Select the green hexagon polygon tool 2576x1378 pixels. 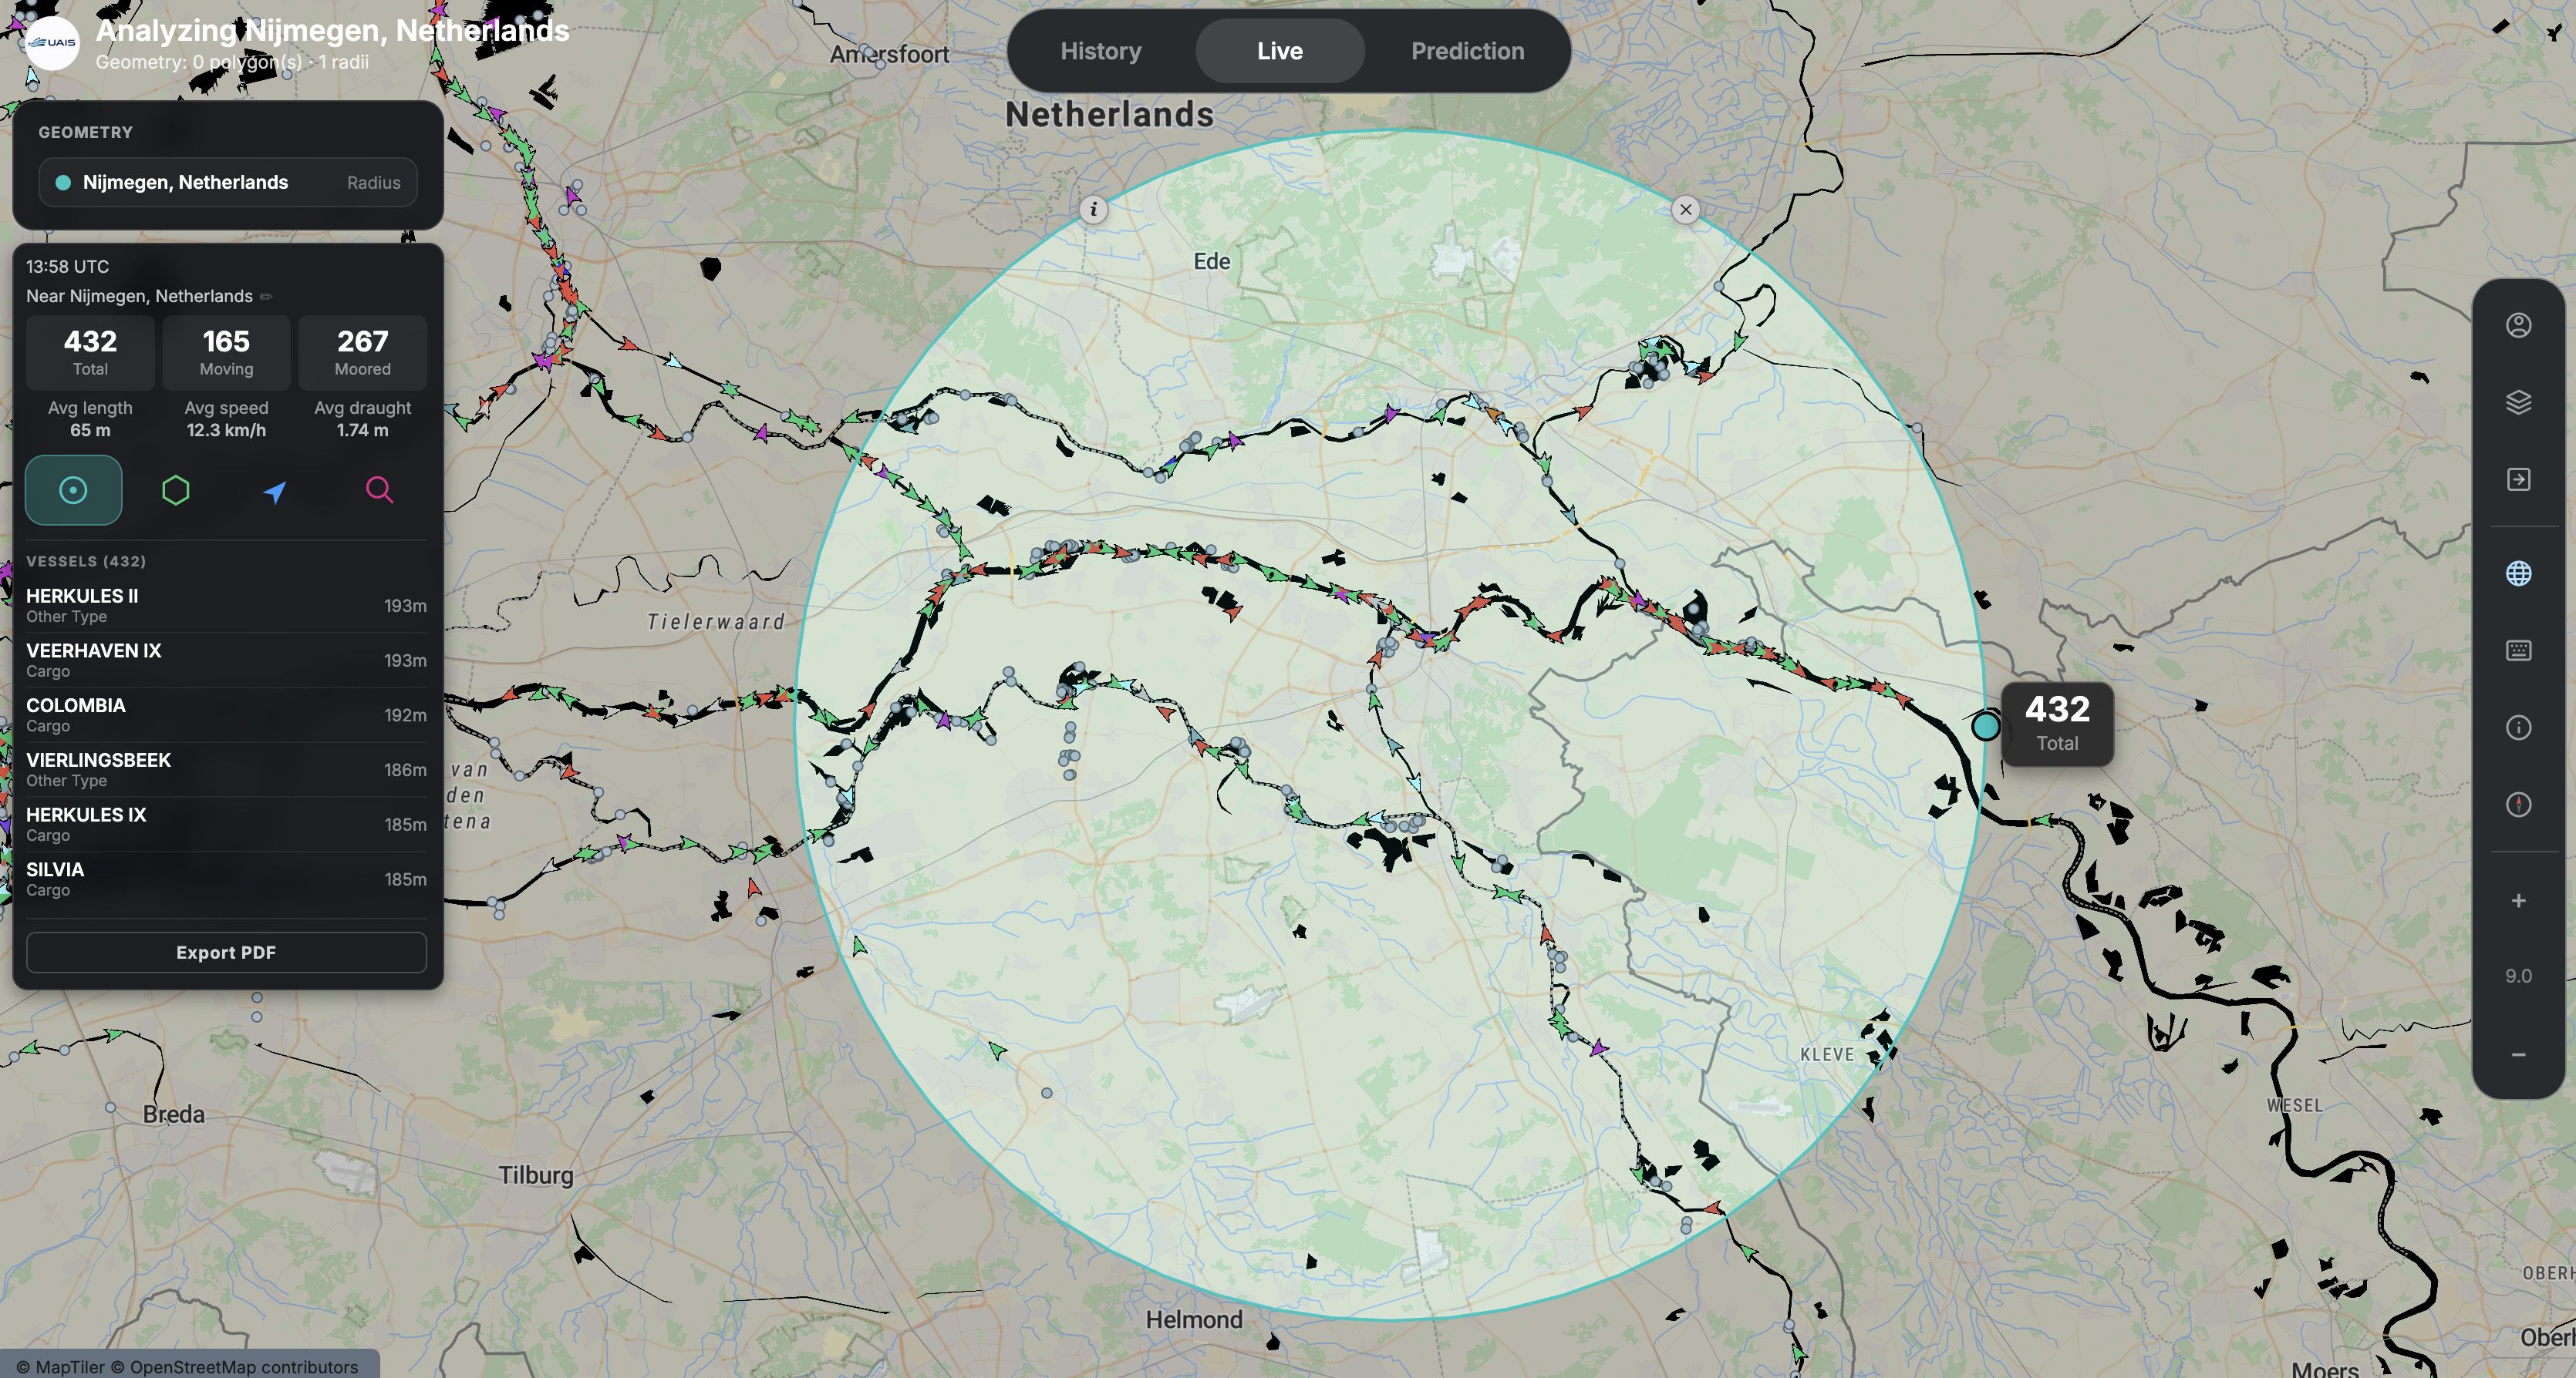(x=176, y=489)
